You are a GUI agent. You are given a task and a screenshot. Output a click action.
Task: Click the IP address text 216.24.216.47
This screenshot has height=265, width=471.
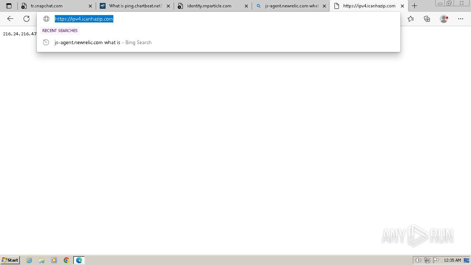pos(20,34)
